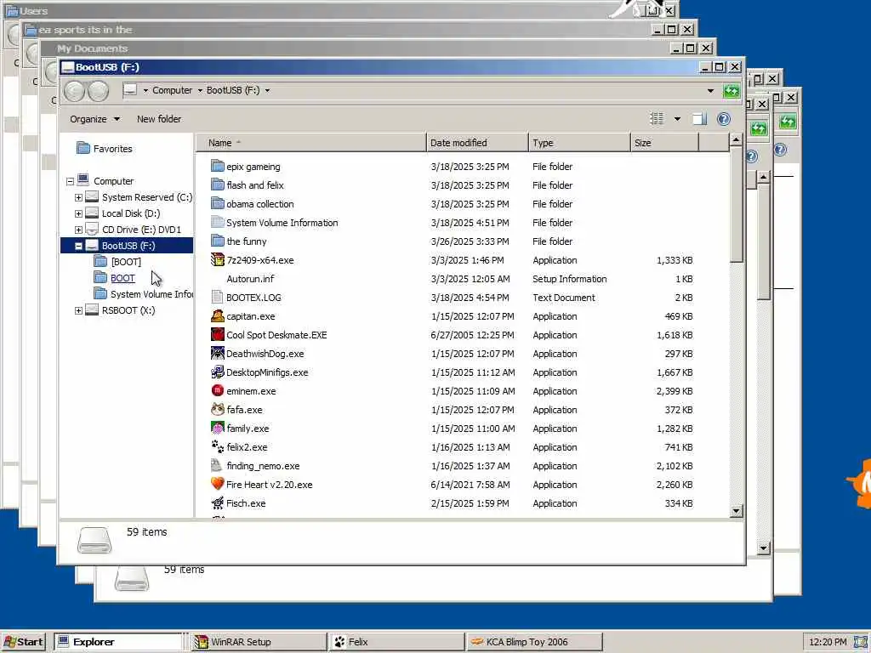Viewport: 871px width, 653px height.
Task: Select the Cool Spot Deskmate.EXE icon
Action: pos(217,335)
